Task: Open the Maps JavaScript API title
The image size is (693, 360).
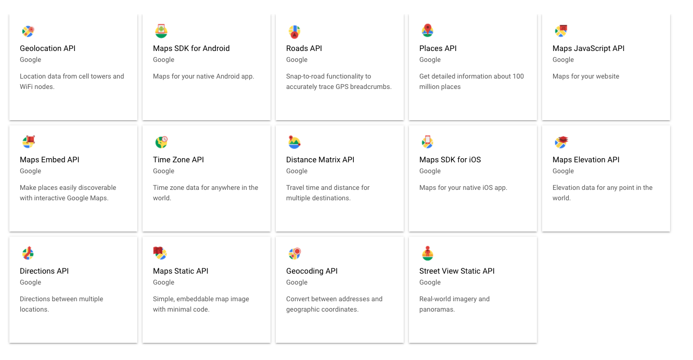Action: point(588,48)
